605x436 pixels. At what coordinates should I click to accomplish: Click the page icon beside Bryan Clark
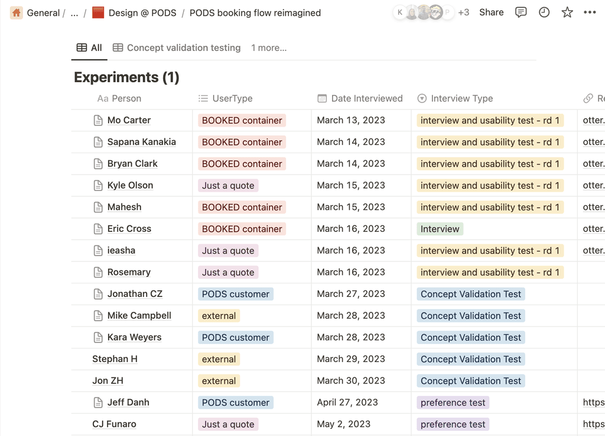point(98,164)
